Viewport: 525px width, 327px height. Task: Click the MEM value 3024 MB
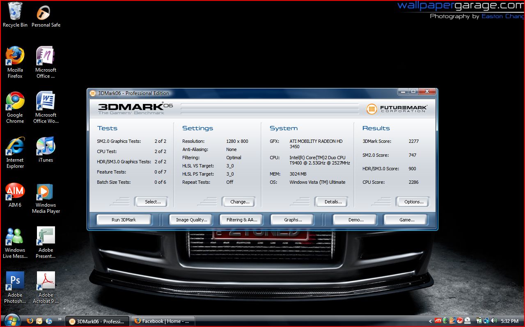pos(298,174)
